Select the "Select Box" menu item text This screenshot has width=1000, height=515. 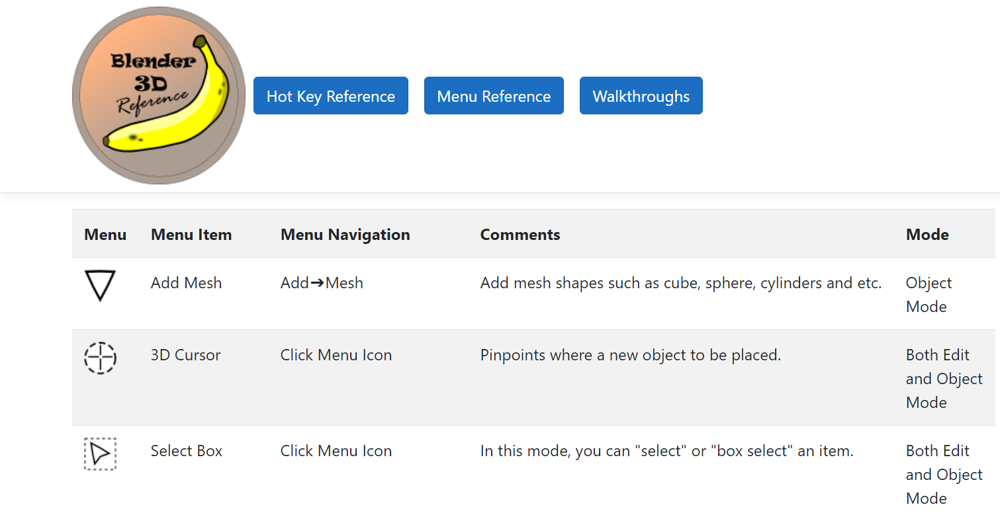tap(186, 451)
